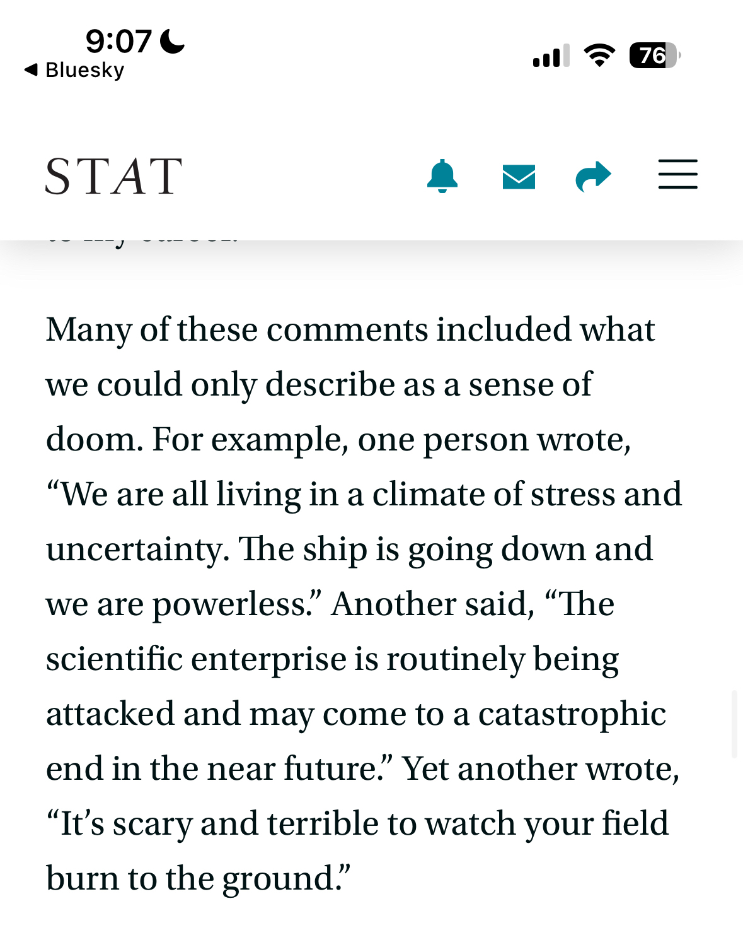Click the word "doom" in the article

tap(93, 440)
